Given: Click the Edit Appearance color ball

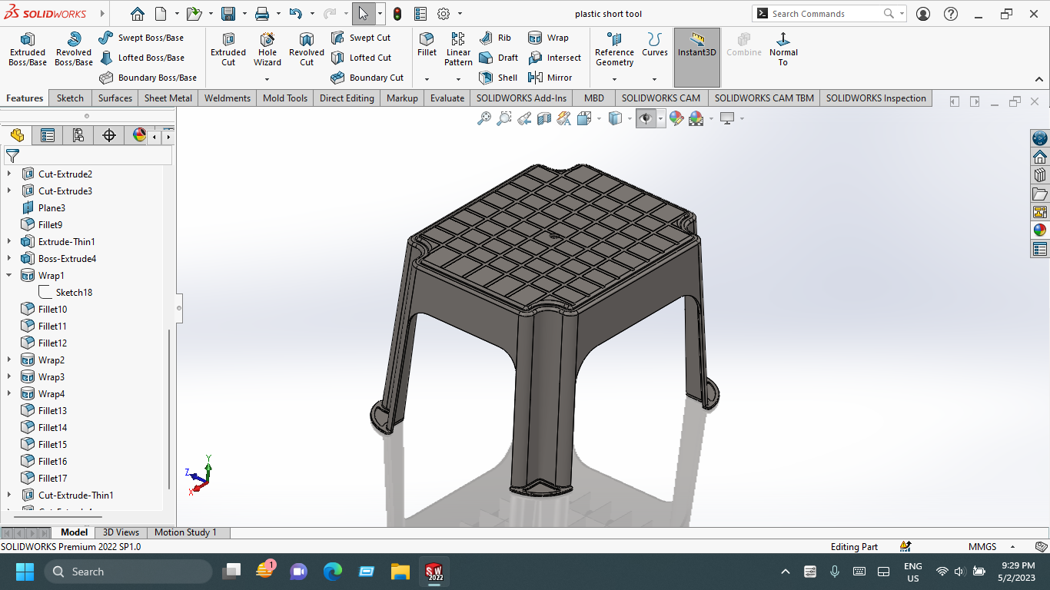Looking at the screenshot, I should 676,118.
